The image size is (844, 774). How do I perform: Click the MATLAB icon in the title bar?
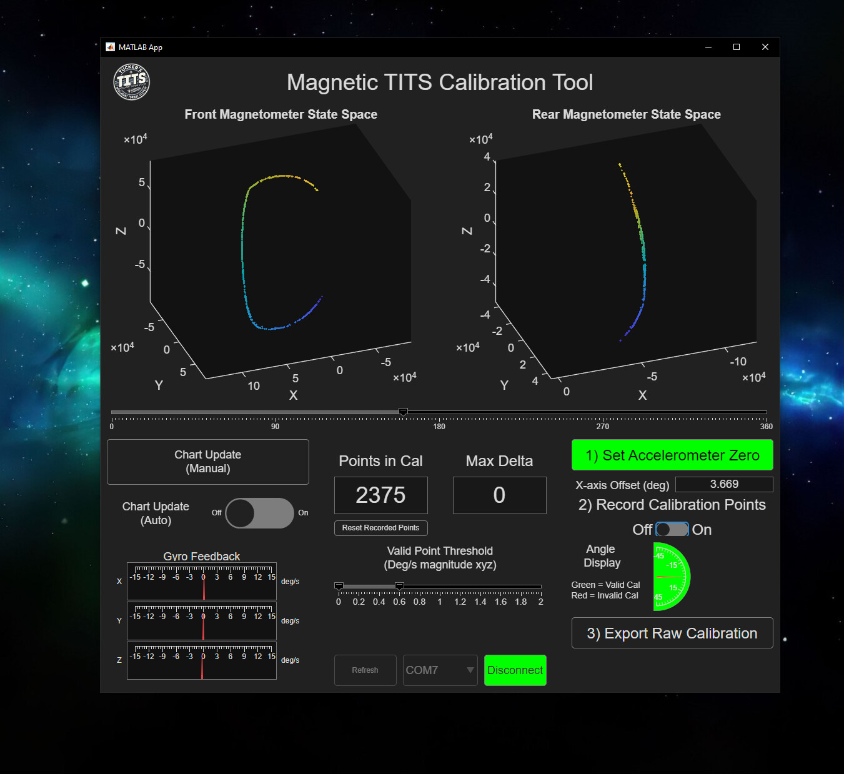(x=111, y=47)
